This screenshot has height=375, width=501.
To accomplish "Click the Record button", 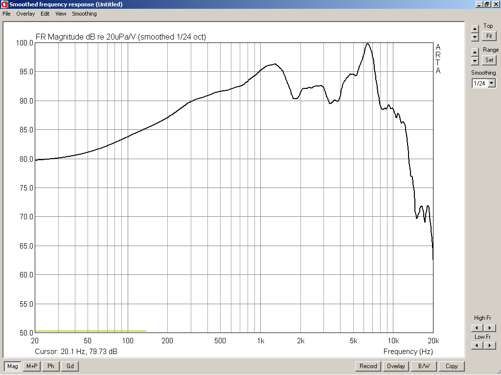I will (368, 366).
